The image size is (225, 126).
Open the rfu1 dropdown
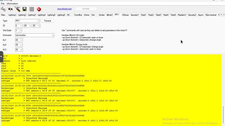[x=19, y=40]
